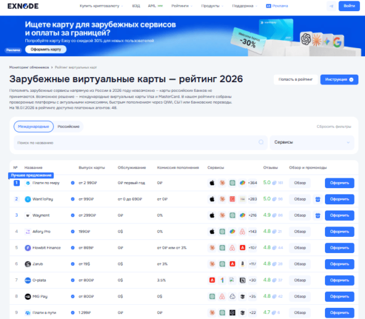Click the Отзывы column header
The width and height of the screenshot is (365, 319).
tap(271, 168)
